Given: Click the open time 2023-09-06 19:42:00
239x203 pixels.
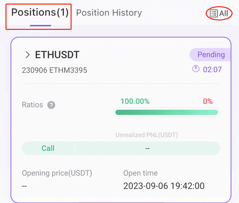Looking at the screenshot, I should pyautogui.click(x=164, y=186).
